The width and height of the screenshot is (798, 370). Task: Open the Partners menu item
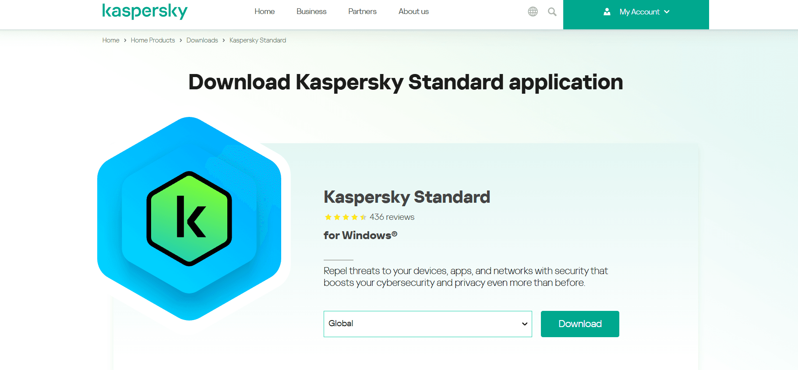(x=362, y=11)
